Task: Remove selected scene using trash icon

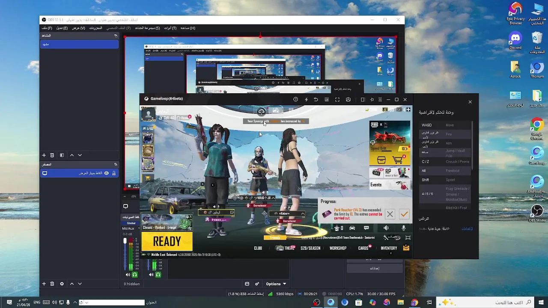Action: (x=52, y=155)
